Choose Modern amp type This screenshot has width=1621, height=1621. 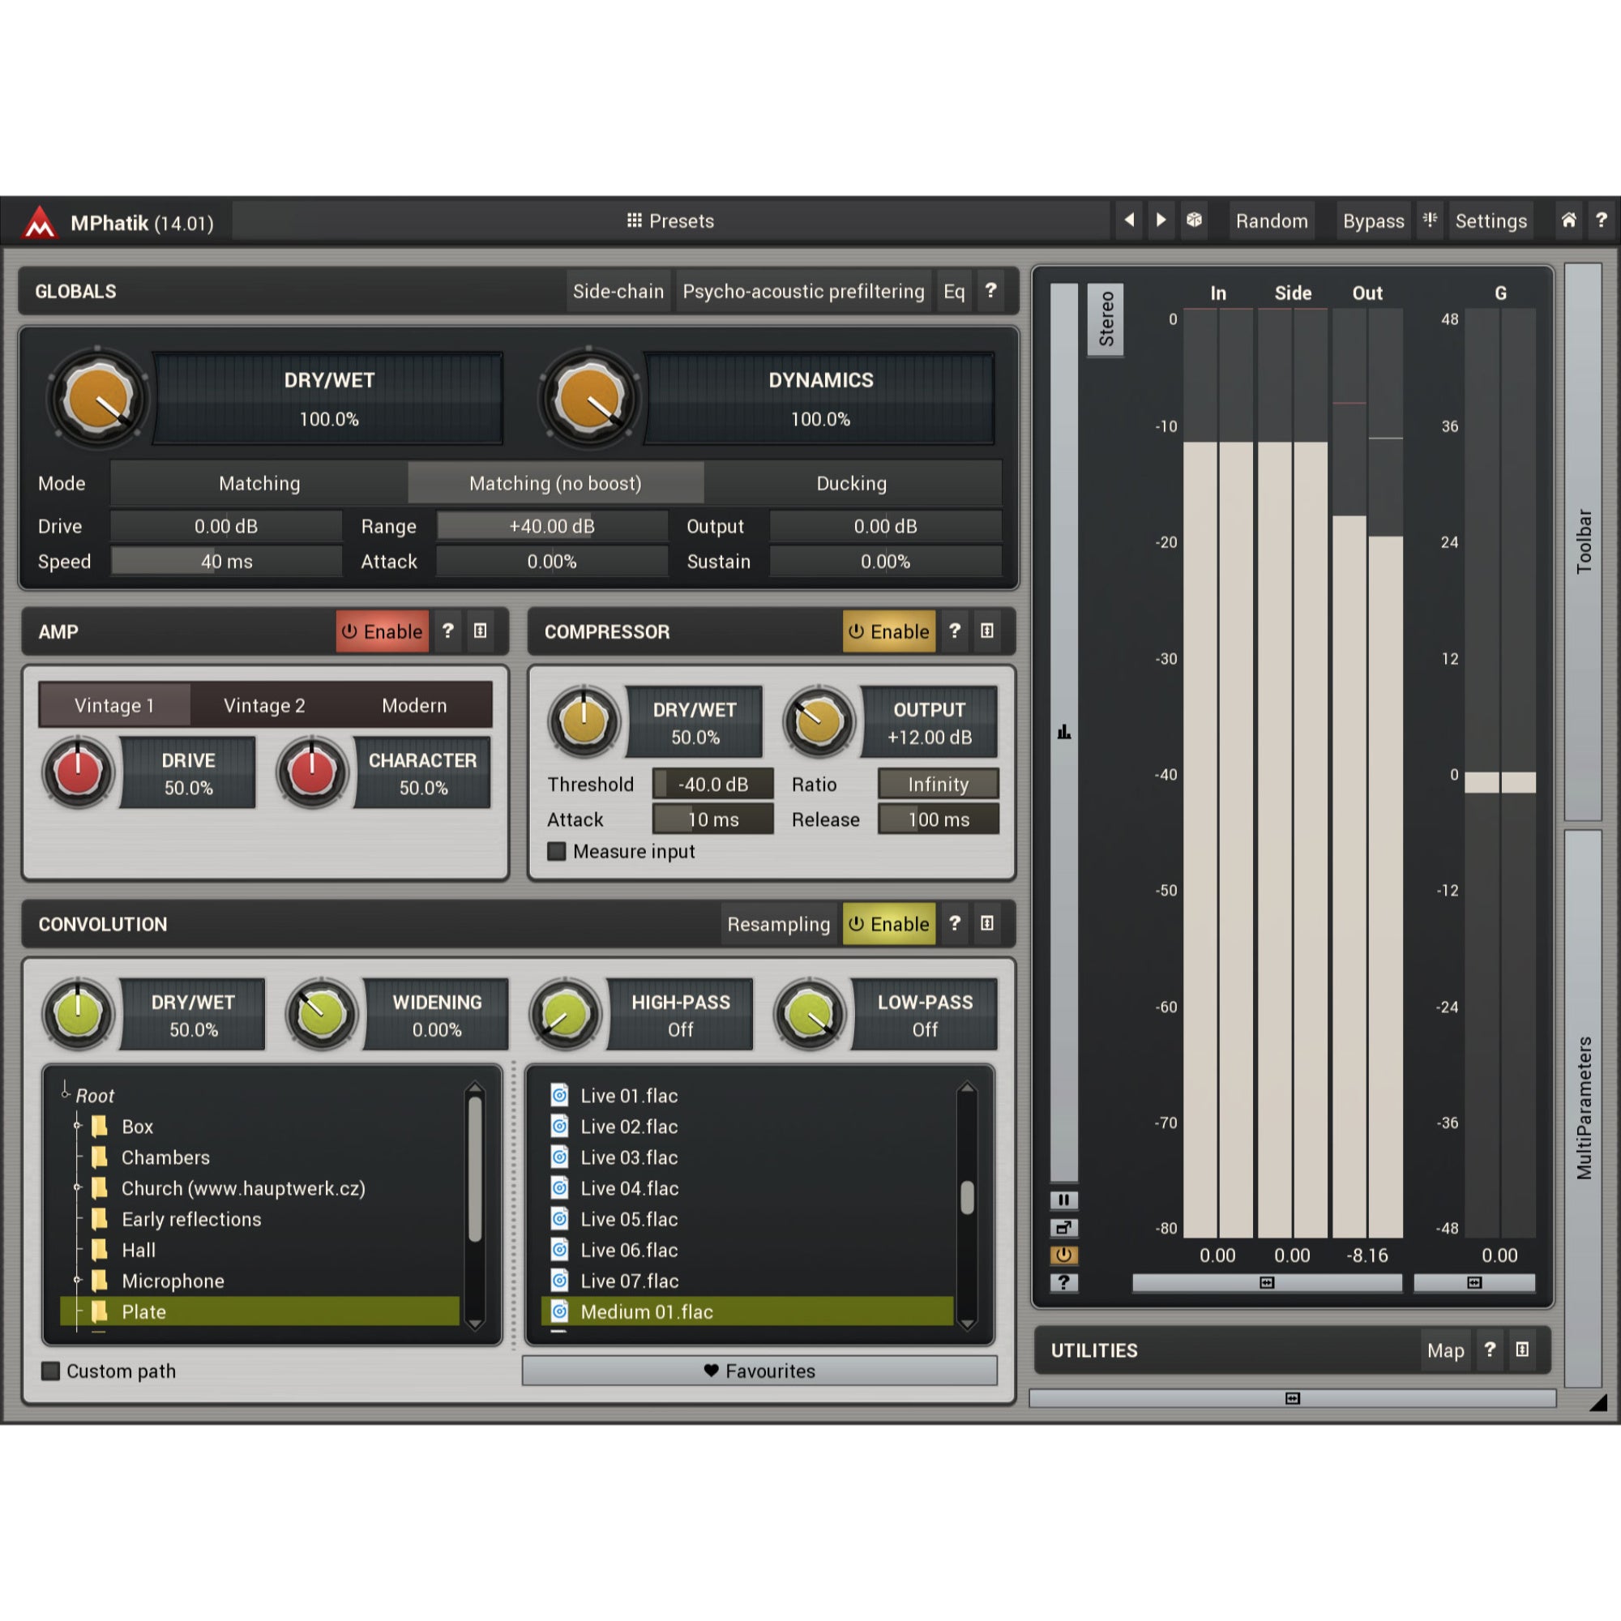[414, 705]
